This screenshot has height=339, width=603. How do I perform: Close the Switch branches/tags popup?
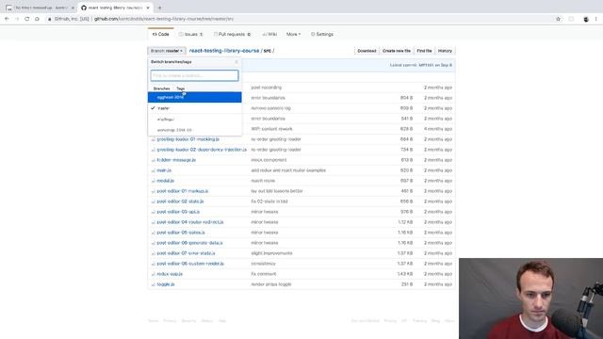(236, 62)
